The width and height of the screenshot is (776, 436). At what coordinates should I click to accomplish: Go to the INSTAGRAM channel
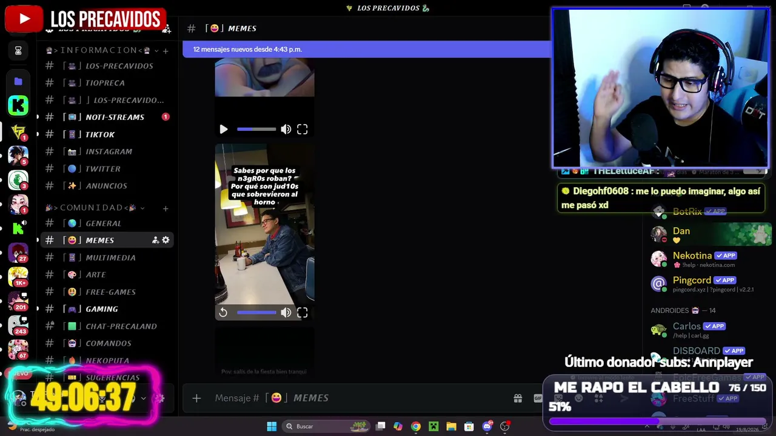(x=107, y=151)
